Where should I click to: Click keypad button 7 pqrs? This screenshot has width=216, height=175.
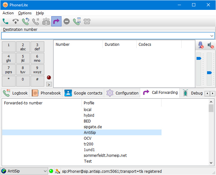(9, 70)
